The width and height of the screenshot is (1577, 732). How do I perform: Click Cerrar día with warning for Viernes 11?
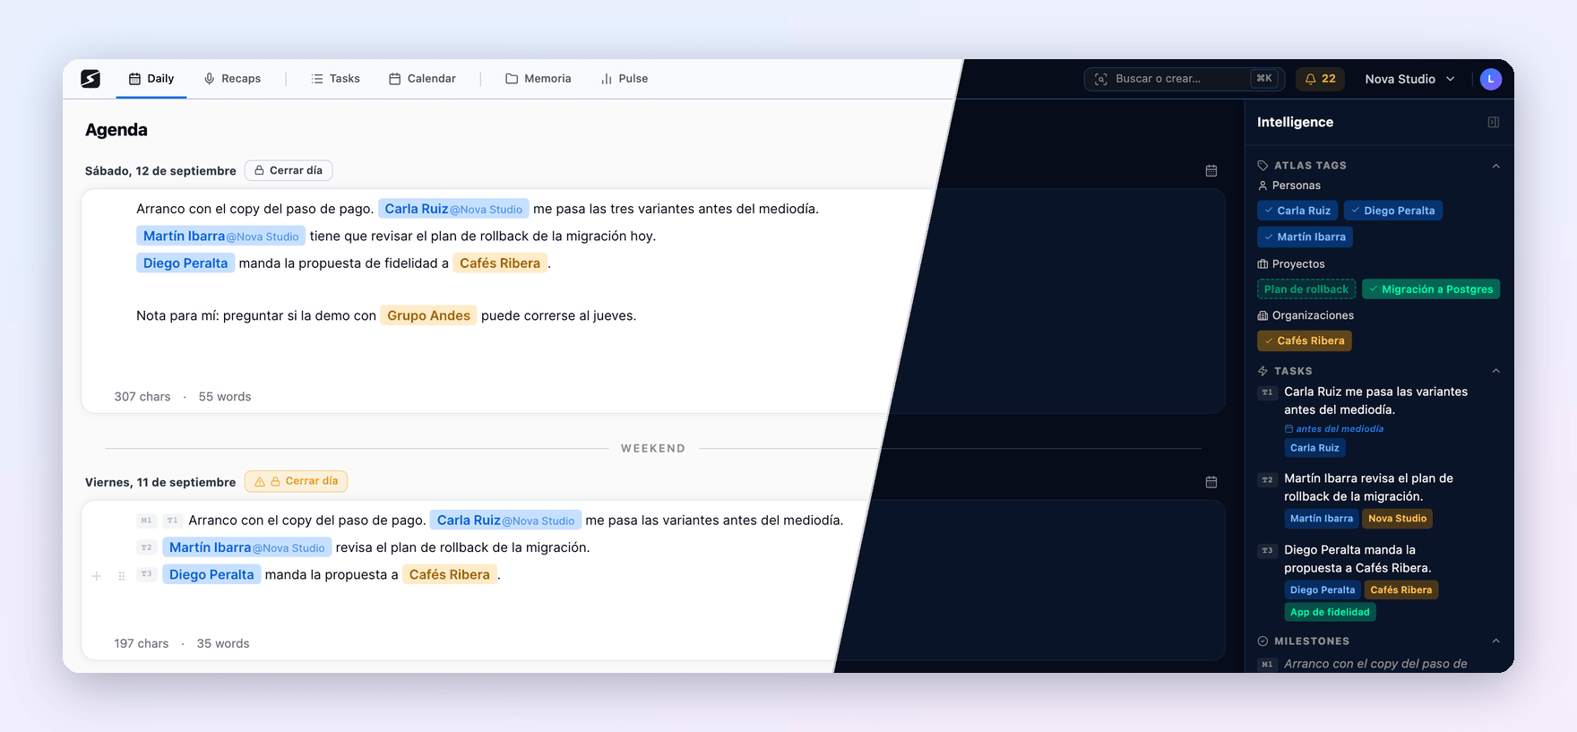coord(296,481)
